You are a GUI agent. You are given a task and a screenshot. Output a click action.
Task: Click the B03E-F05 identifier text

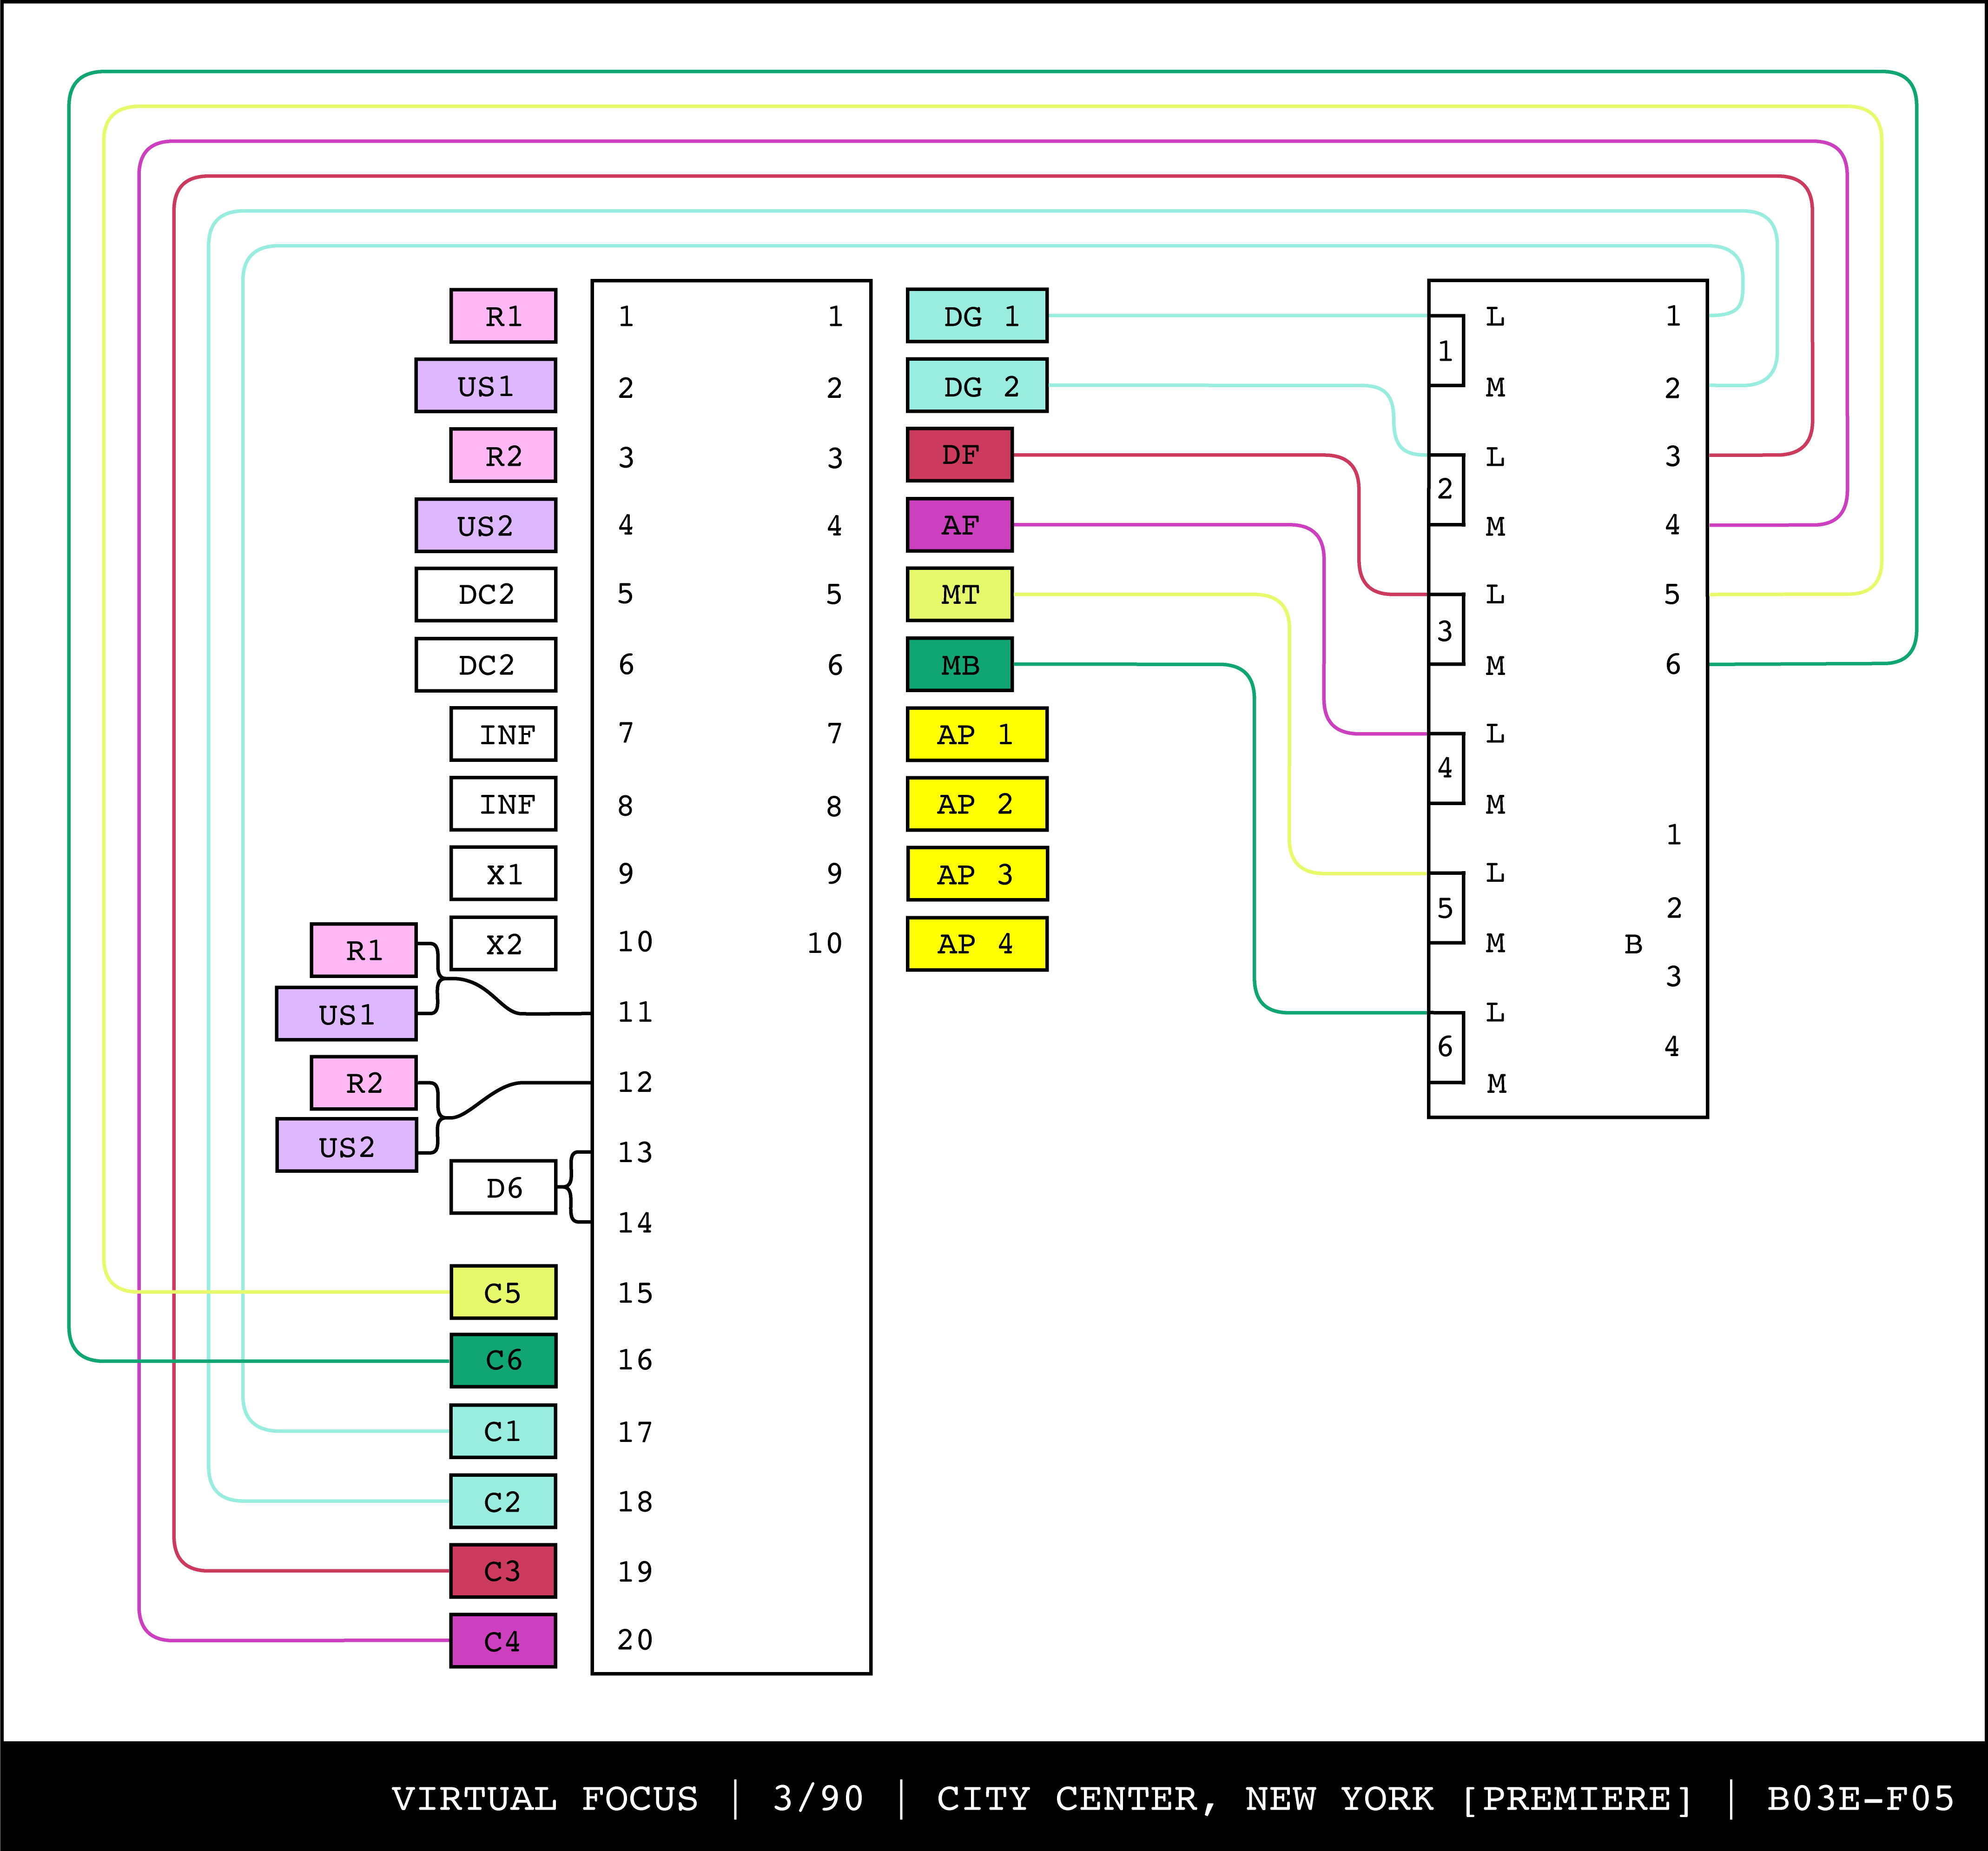pyautogui.click(x=1860, y=1799)
